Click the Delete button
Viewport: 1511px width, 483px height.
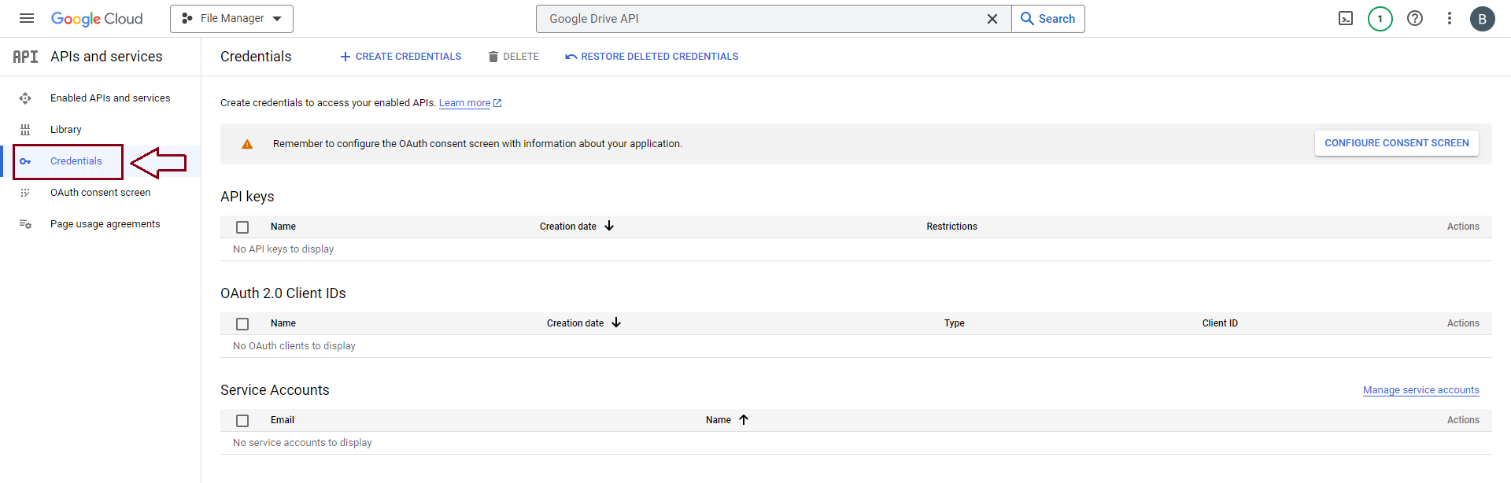click(514, 57)
